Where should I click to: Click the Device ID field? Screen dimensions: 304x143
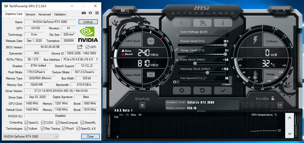(81, 53)
